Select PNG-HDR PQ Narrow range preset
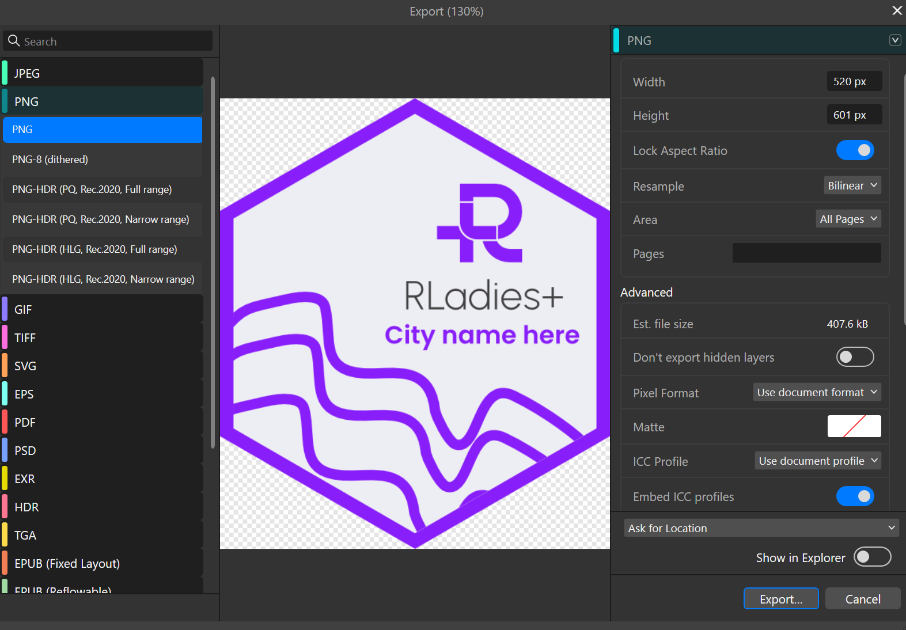906x630 pixels. point(103,219)
